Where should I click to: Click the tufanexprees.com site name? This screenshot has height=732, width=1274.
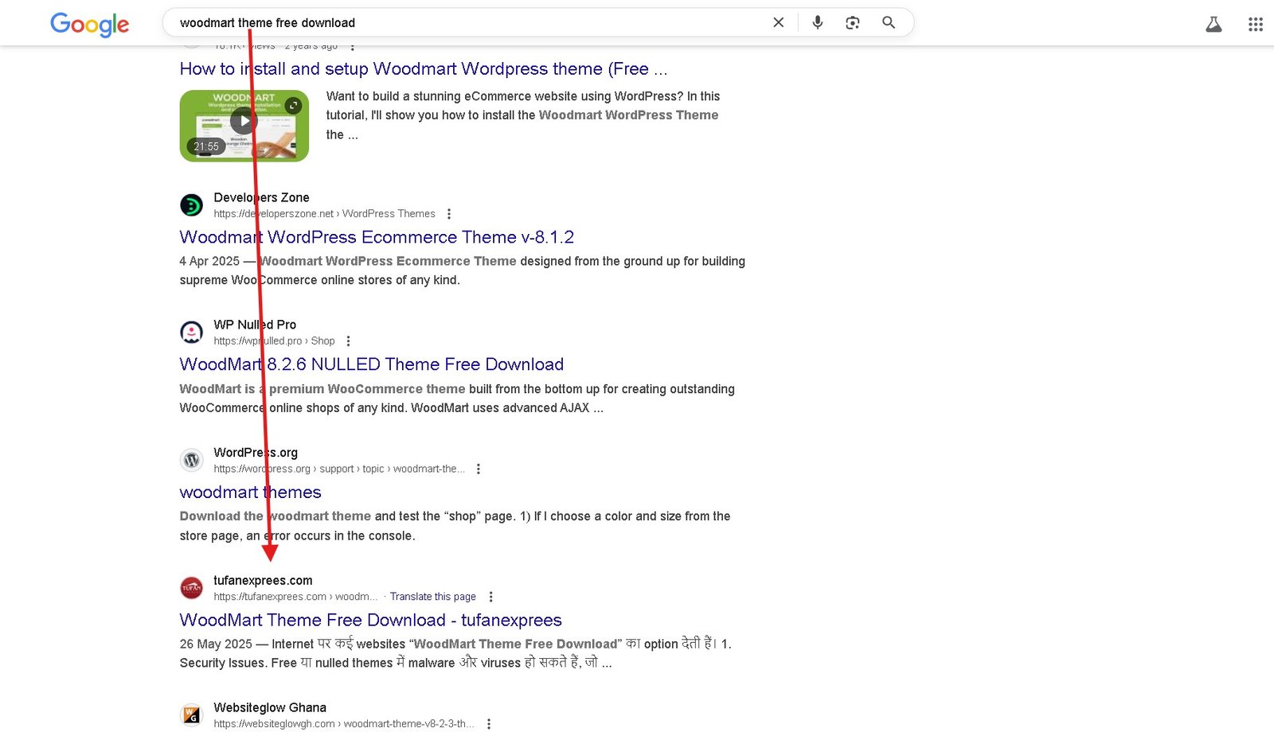pos(263,581)
